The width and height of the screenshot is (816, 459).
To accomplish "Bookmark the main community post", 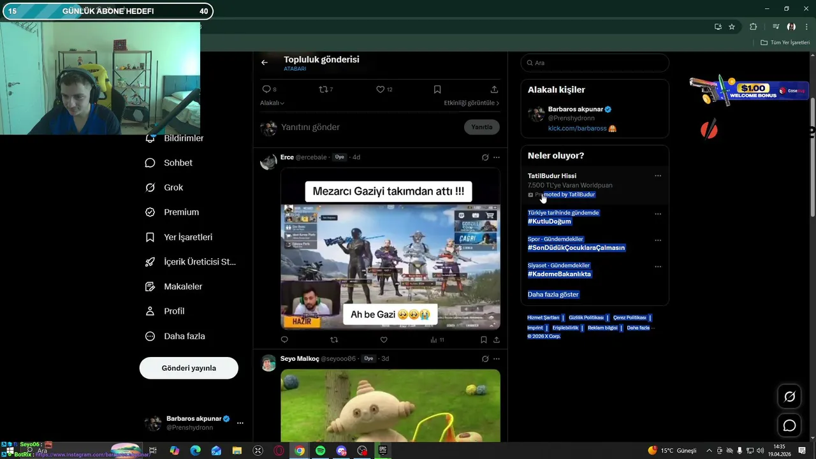I will [437, 89].
